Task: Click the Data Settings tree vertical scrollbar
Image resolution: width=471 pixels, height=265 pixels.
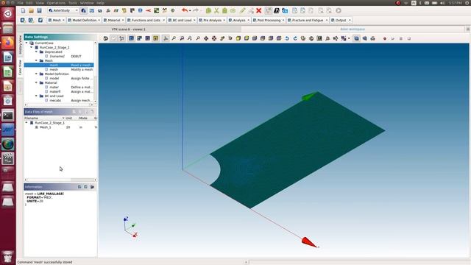Action: pos(96,71)
